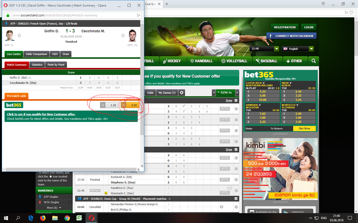
Task: Open the HOCKEY sport menu
Action: tap(172, 61)
